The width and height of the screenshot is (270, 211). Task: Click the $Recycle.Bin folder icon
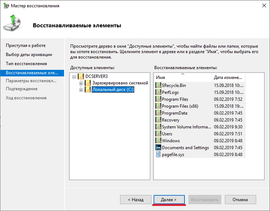point(158,85)
